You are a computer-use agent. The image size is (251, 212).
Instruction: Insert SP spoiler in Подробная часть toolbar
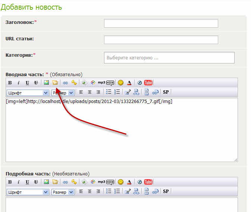166,191
